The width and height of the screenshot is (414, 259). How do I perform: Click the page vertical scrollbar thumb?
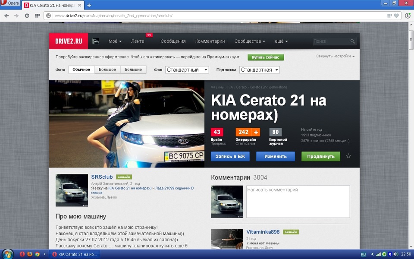[x=411, y=40]
